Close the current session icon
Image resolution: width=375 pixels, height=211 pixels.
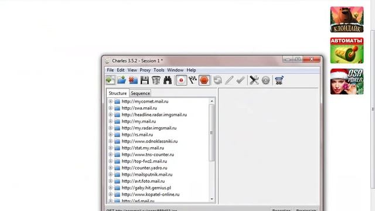(133, 80)
